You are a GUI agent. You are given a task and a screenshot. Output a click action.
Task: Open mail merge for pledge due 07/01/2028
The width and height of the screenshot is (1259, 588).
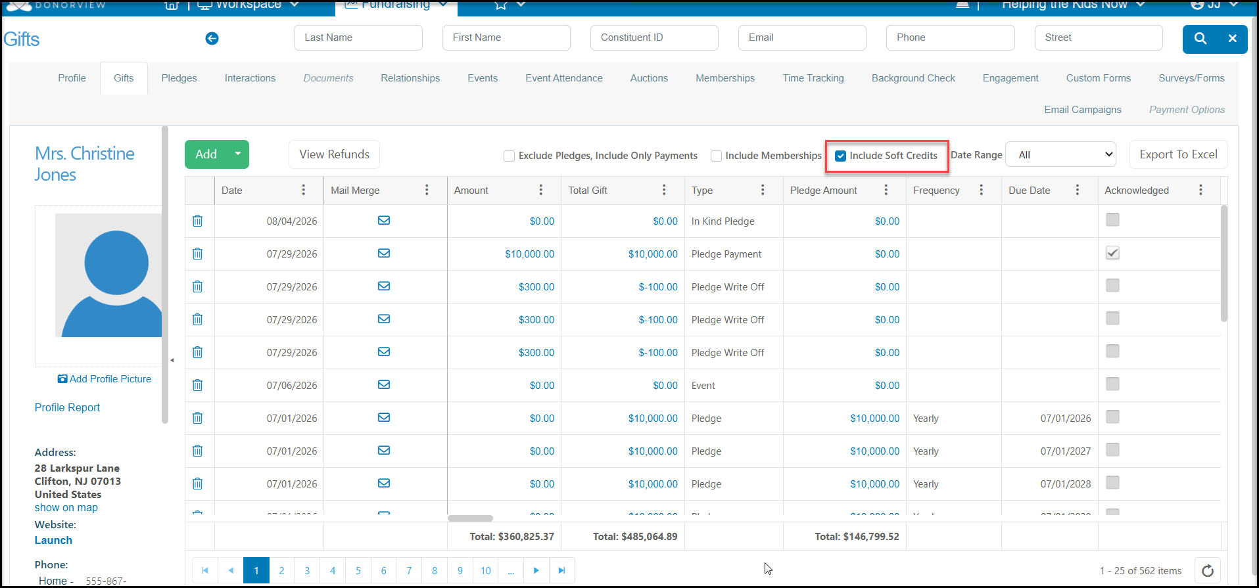(384, 484)
